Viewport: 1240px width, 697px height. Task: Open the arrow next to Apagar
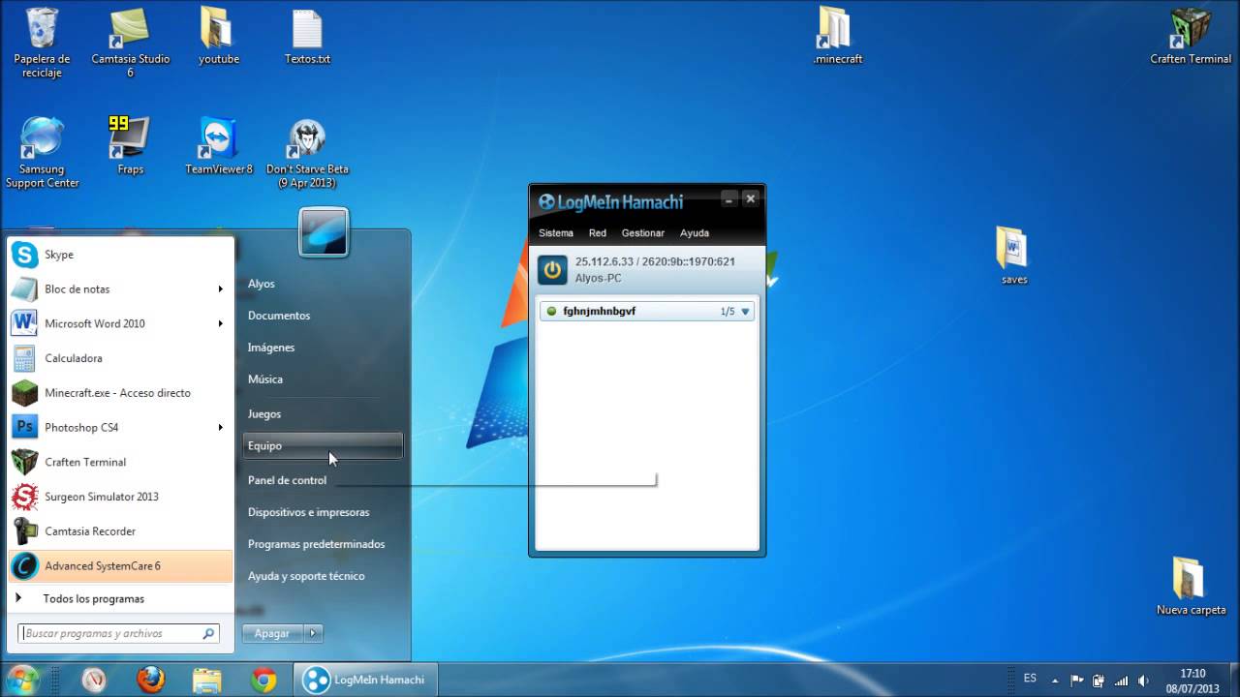pyautogui.click(x=313, y=633)
